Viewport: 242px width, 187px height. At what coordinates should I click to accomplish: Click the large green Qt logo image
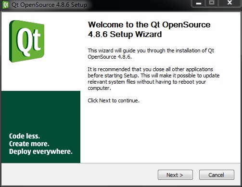click(x=27, y=41)
